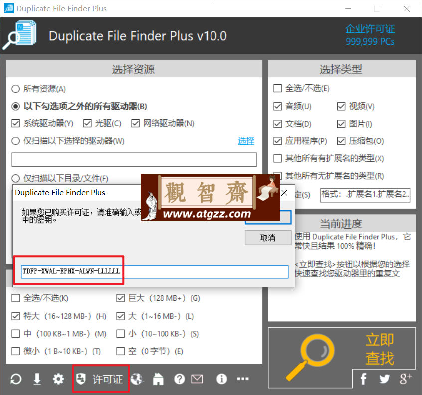Image resolution: width=422 pixels, height=395 pixels.
Task: Toggle 视频(V) checkbox
Action: point(341,106)
